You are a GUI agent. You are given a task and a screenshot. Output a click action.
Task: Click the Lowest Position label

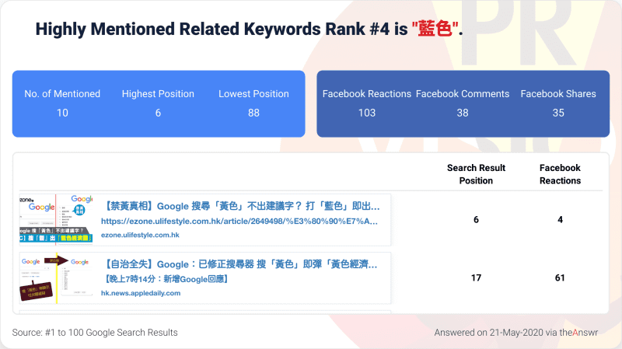[x=253, y=94]
